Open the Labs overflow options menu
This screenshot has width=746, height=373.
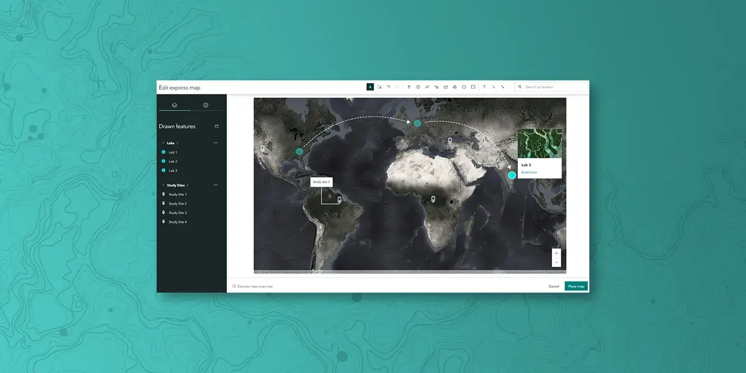[x=216, y=142]
